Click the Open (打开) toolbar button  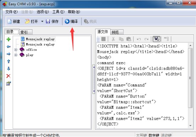31,22
